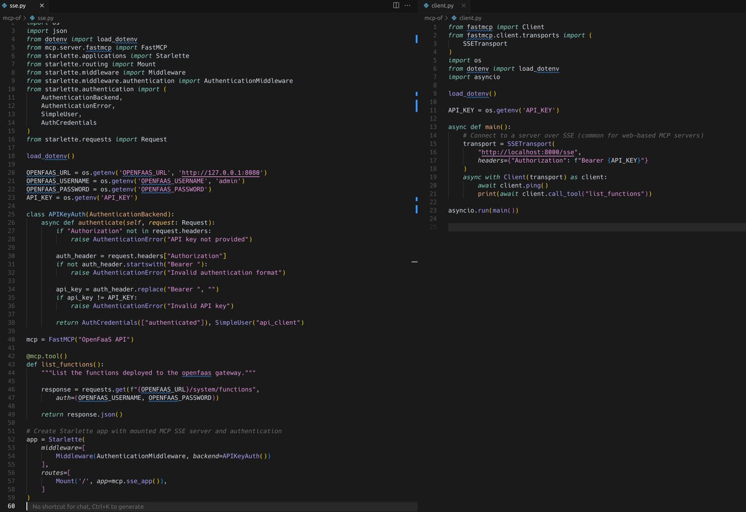This screenshot has width=746, height=512.
Task: Click the '@mcp.tool()' decorator
Action: click(x=47, y=356)
